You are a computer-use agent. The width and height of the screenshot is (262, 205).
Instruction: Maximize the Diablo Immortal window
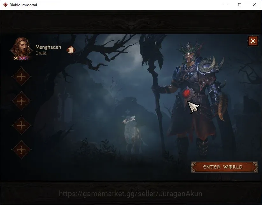click(x=240, y=5)
